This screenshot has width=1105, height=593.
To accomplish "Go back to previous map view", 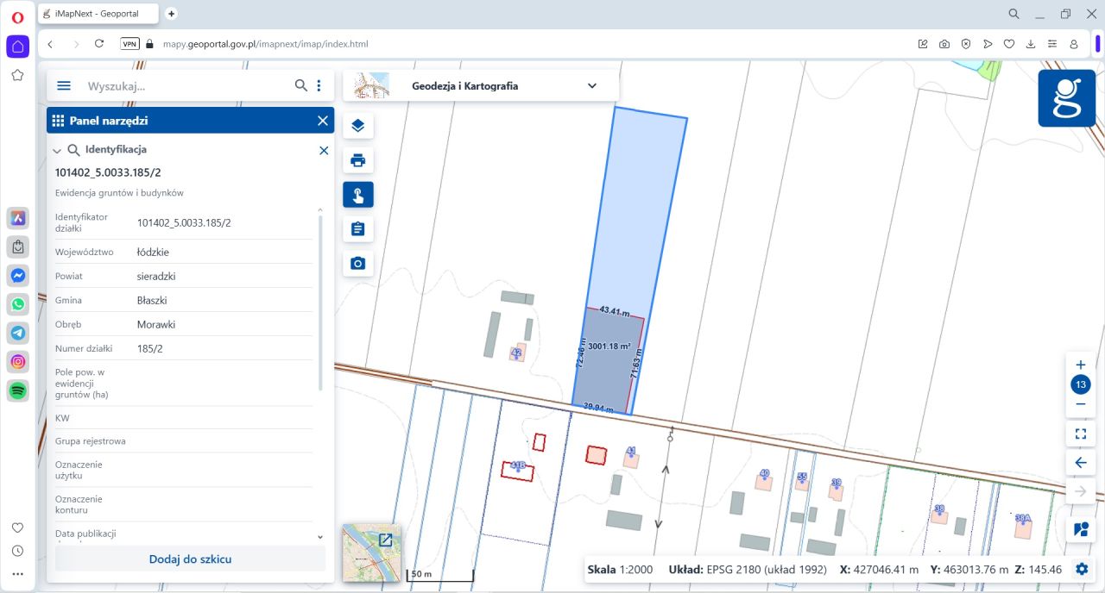I will pyautogui.click(x=1080, y=463).
